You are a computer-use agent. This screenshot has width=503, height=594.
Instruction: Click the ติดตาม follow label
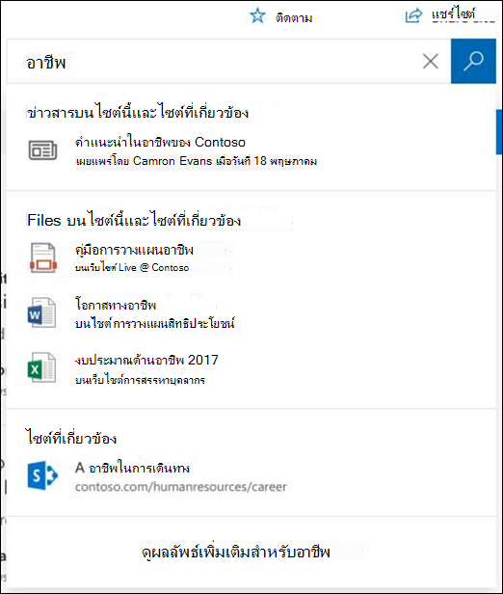(294, 17)
